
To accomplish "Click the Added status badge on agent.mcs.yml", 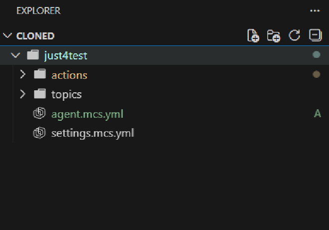I will coord(317,114).
